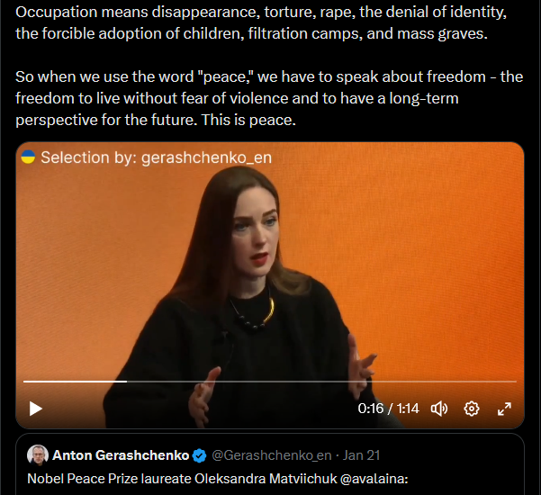
Task: Click the paragraph starting 'So when we use the word'
Action: pyautogui.click(x=269, y=98)
